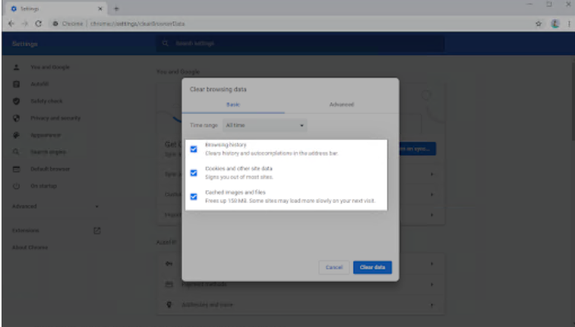Open Privacy and security in the sidebar
The image size is (575, 327).
[x=55, y=118]
